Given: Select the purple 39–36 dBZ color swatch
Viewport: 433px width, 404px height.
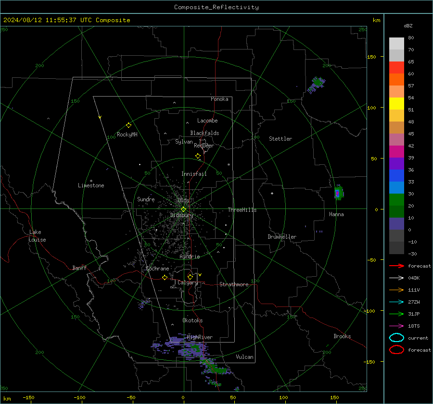Looking at the screenshot, I should 396,164.
